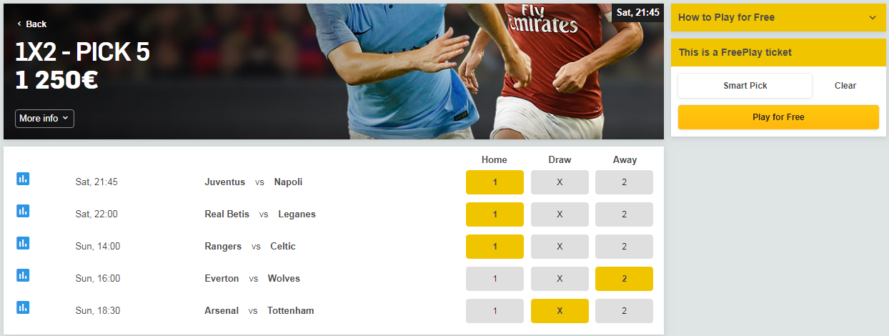Deselect Home pick for Rangers vs Celtic

pos(495,247)
